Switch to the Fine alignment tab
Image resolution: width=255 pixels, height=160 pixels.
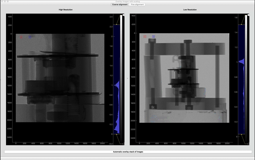point(137,5)
